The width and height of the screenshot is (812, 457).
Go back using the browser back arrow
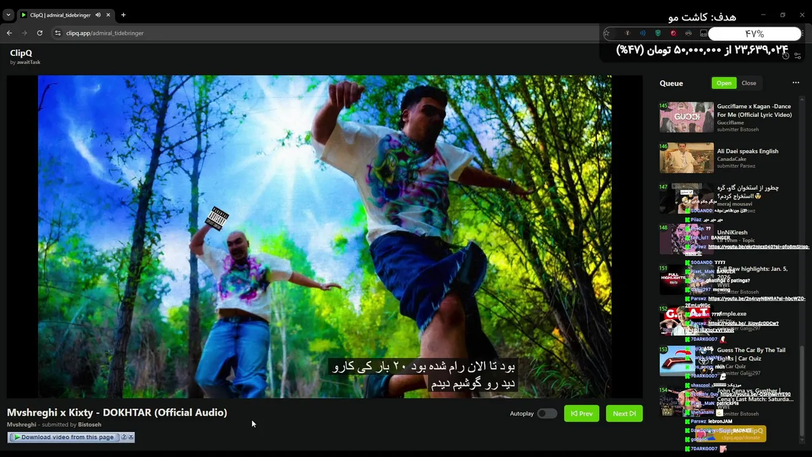(x=9, y=33)
